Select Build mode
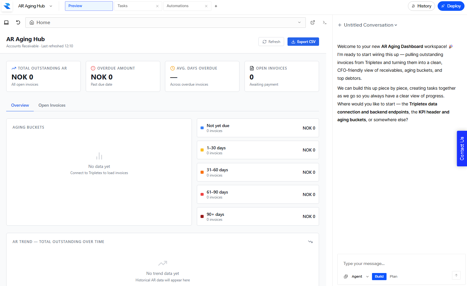The image size is (467, 286). pyautogui.click(x=379, y=276)
